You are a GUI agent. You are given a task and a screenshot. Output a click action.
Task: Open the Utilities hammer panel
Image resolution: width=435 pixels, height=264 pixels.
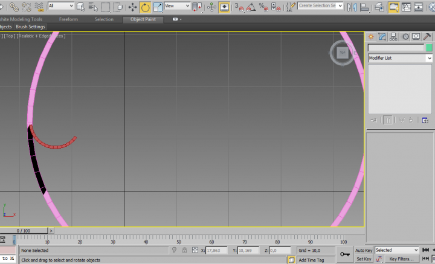(x=428, y=36)
